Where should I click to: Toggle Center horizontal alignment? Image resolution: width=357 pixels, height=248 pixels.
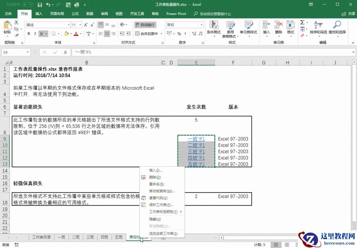point(107,34)
